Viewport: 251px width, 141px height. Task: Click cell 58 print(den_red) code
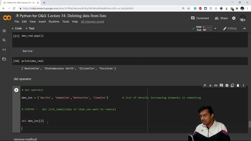click(33, 61)
